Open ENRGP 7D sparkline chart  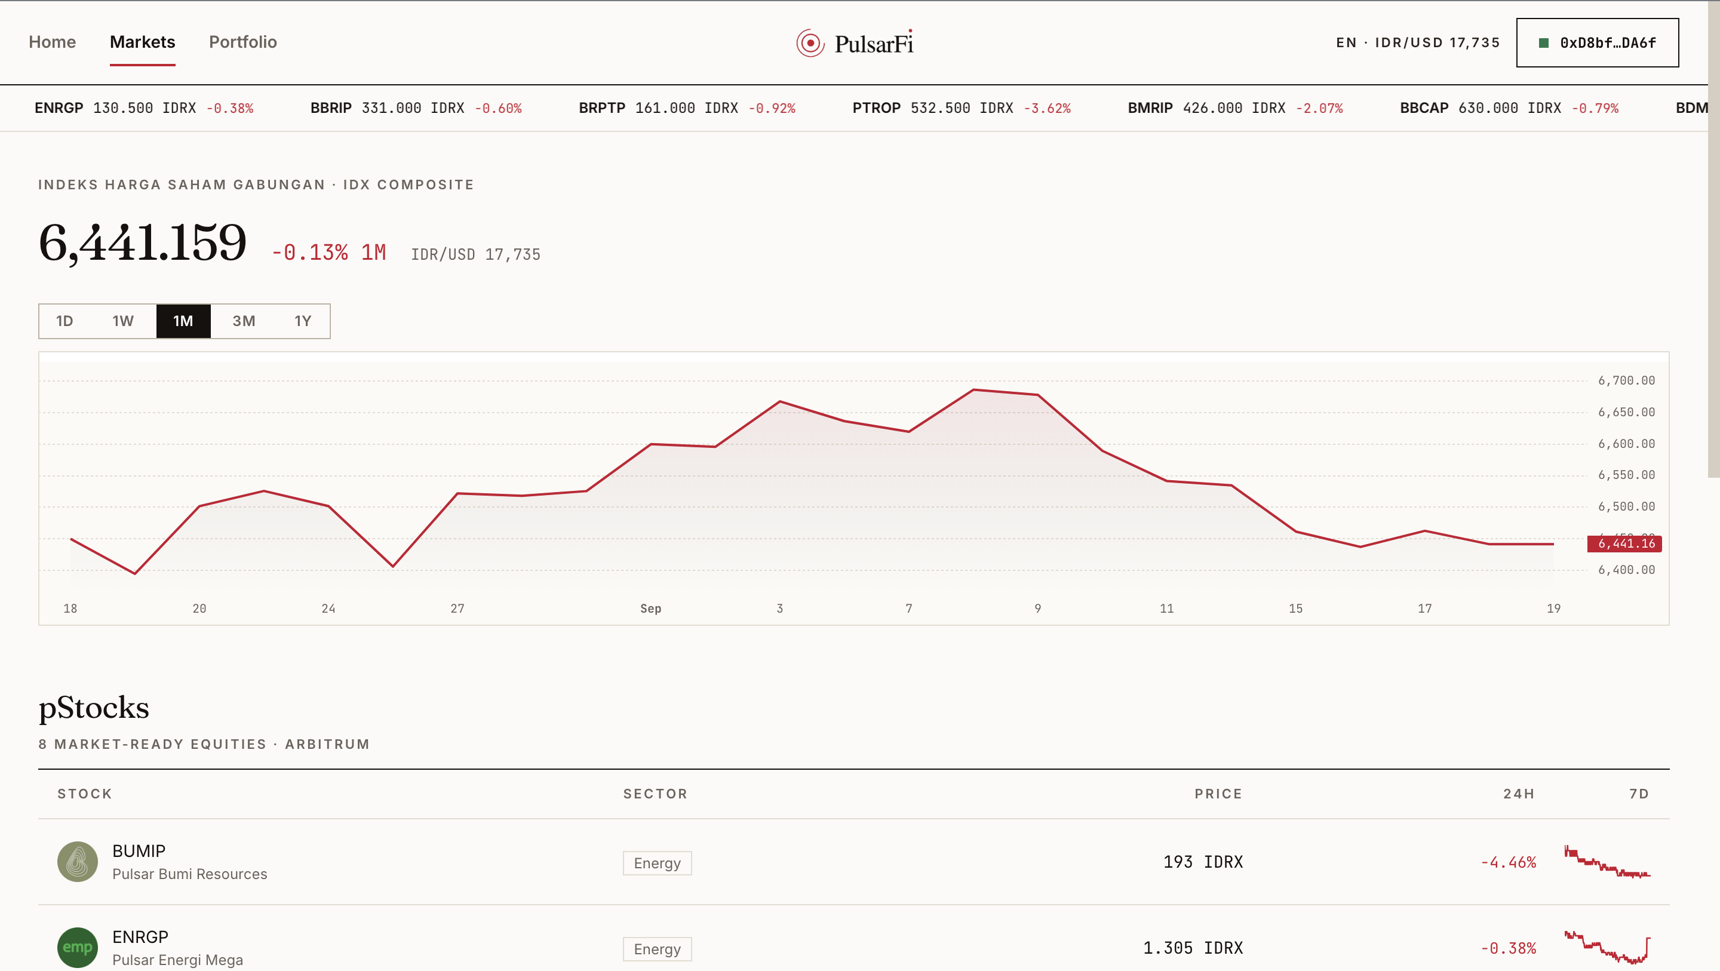(1607, 947)
